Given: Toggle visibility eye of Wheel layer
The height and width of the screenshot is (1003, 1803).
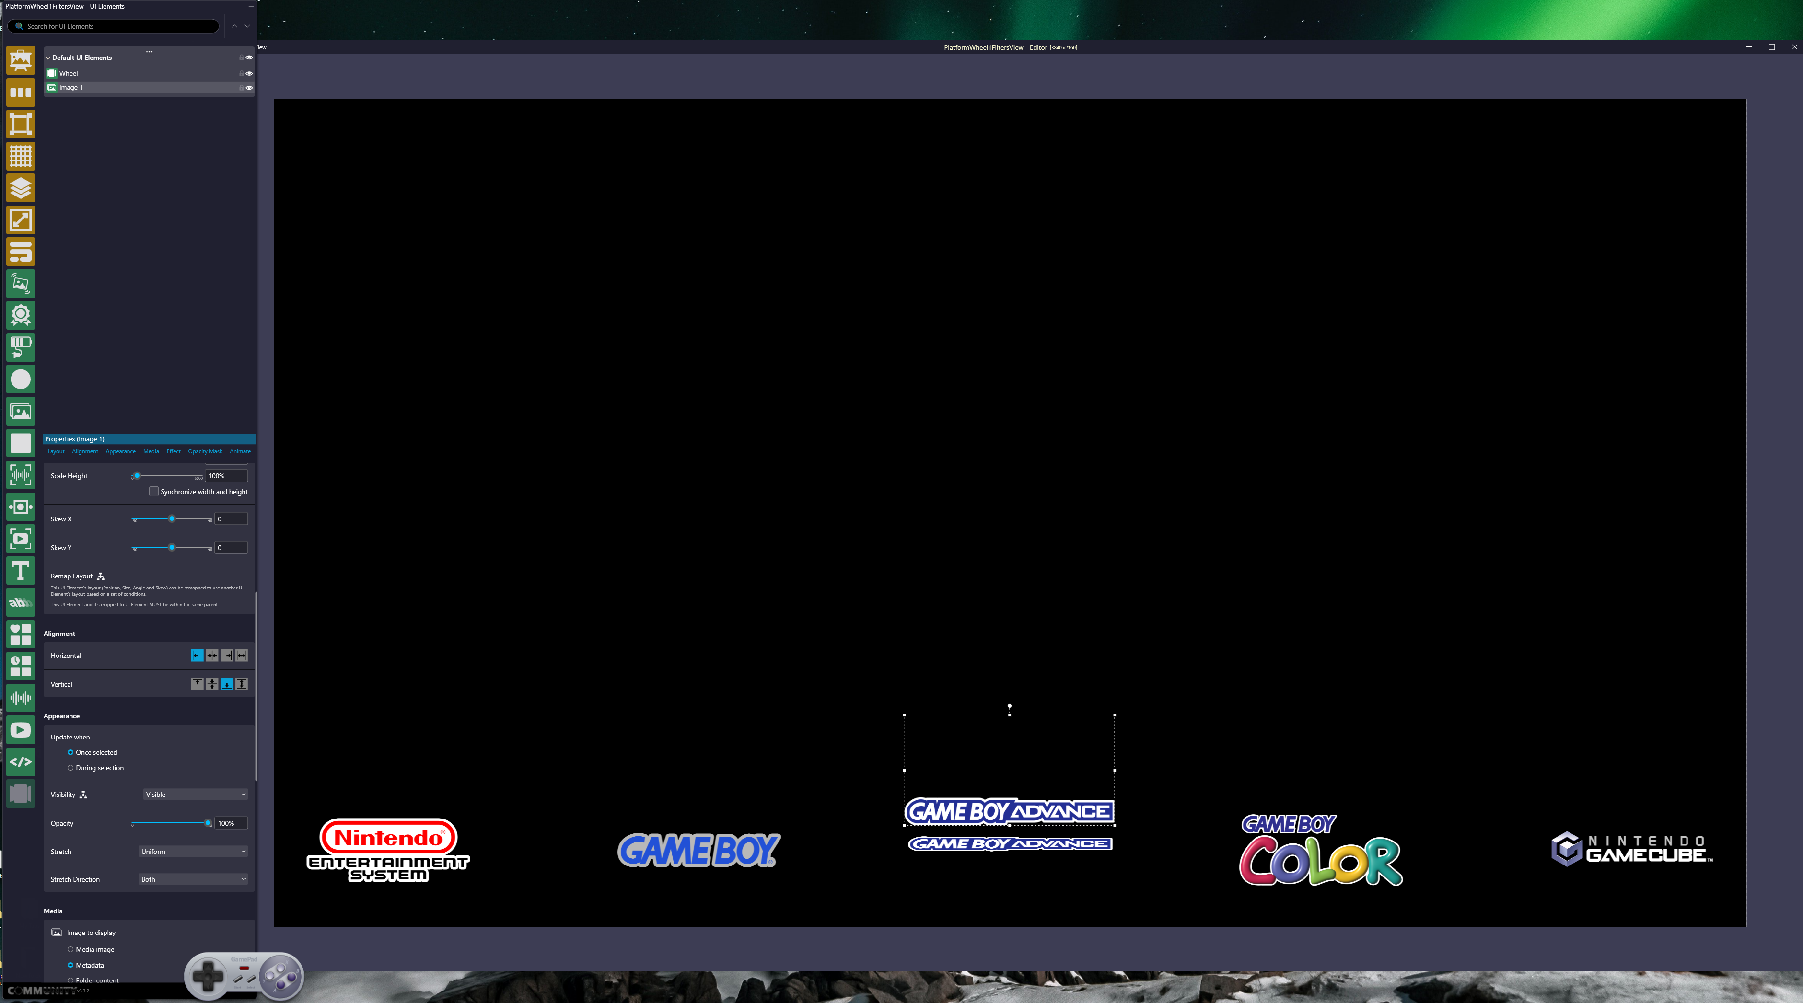Looking at the screenshot, I should coord(249,73).
